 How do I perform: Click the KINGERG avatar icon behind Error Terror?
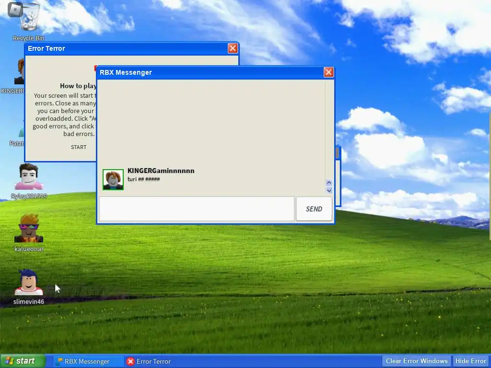coord(19,72)
